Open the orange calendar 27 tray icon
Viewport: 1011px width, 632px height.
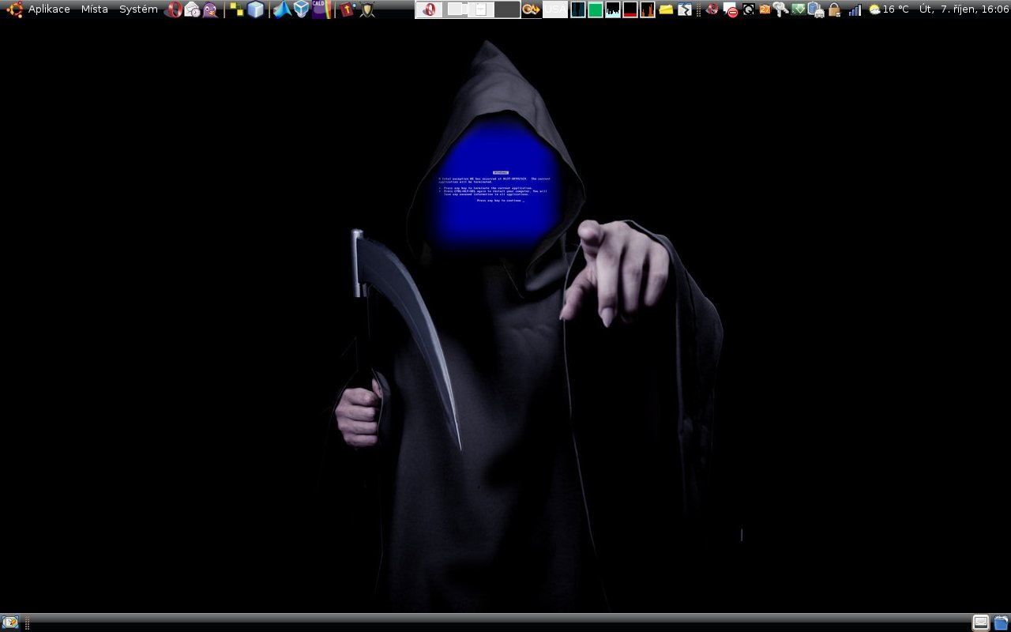tap(765, 9)
